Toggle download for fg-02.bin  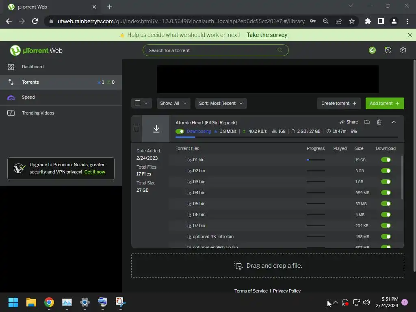[x=386, y=171]
